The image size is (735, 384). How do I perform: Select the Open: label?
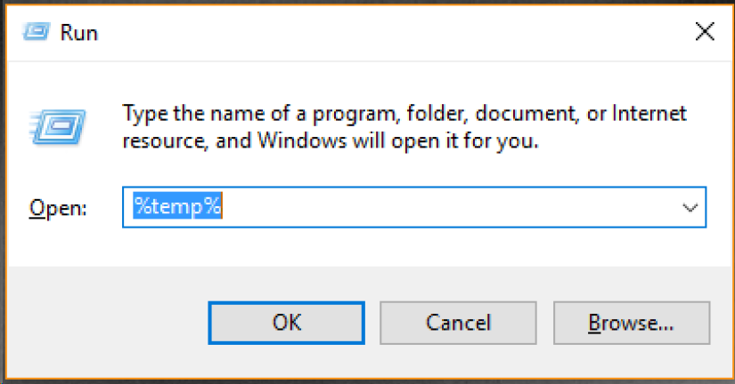tap(58, 208)
